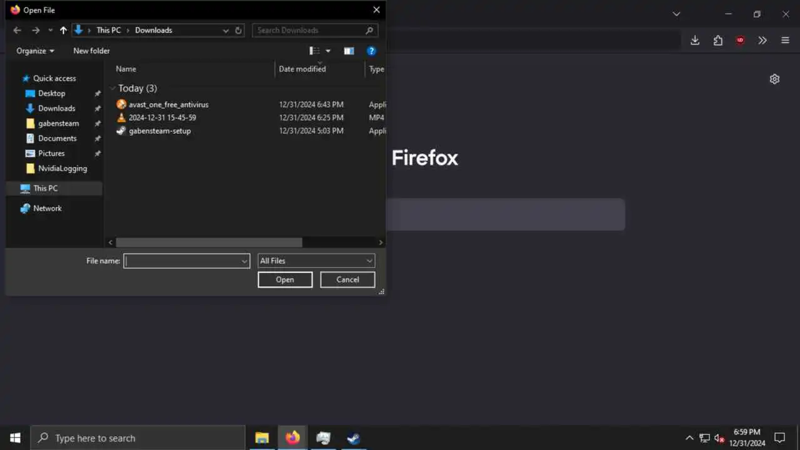Open Firefox Downloads toolbar icon
This screenshot has height=450, width=800.
pos(695,40)
